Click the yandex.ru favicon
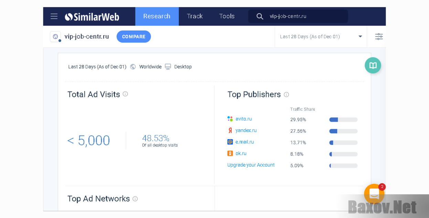429x218 pixels. [x=230, y=130]
